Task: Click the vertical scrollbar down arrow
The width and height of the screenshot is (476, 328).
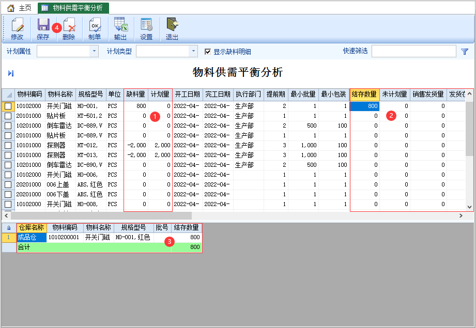Action: (x=469, y=207)
